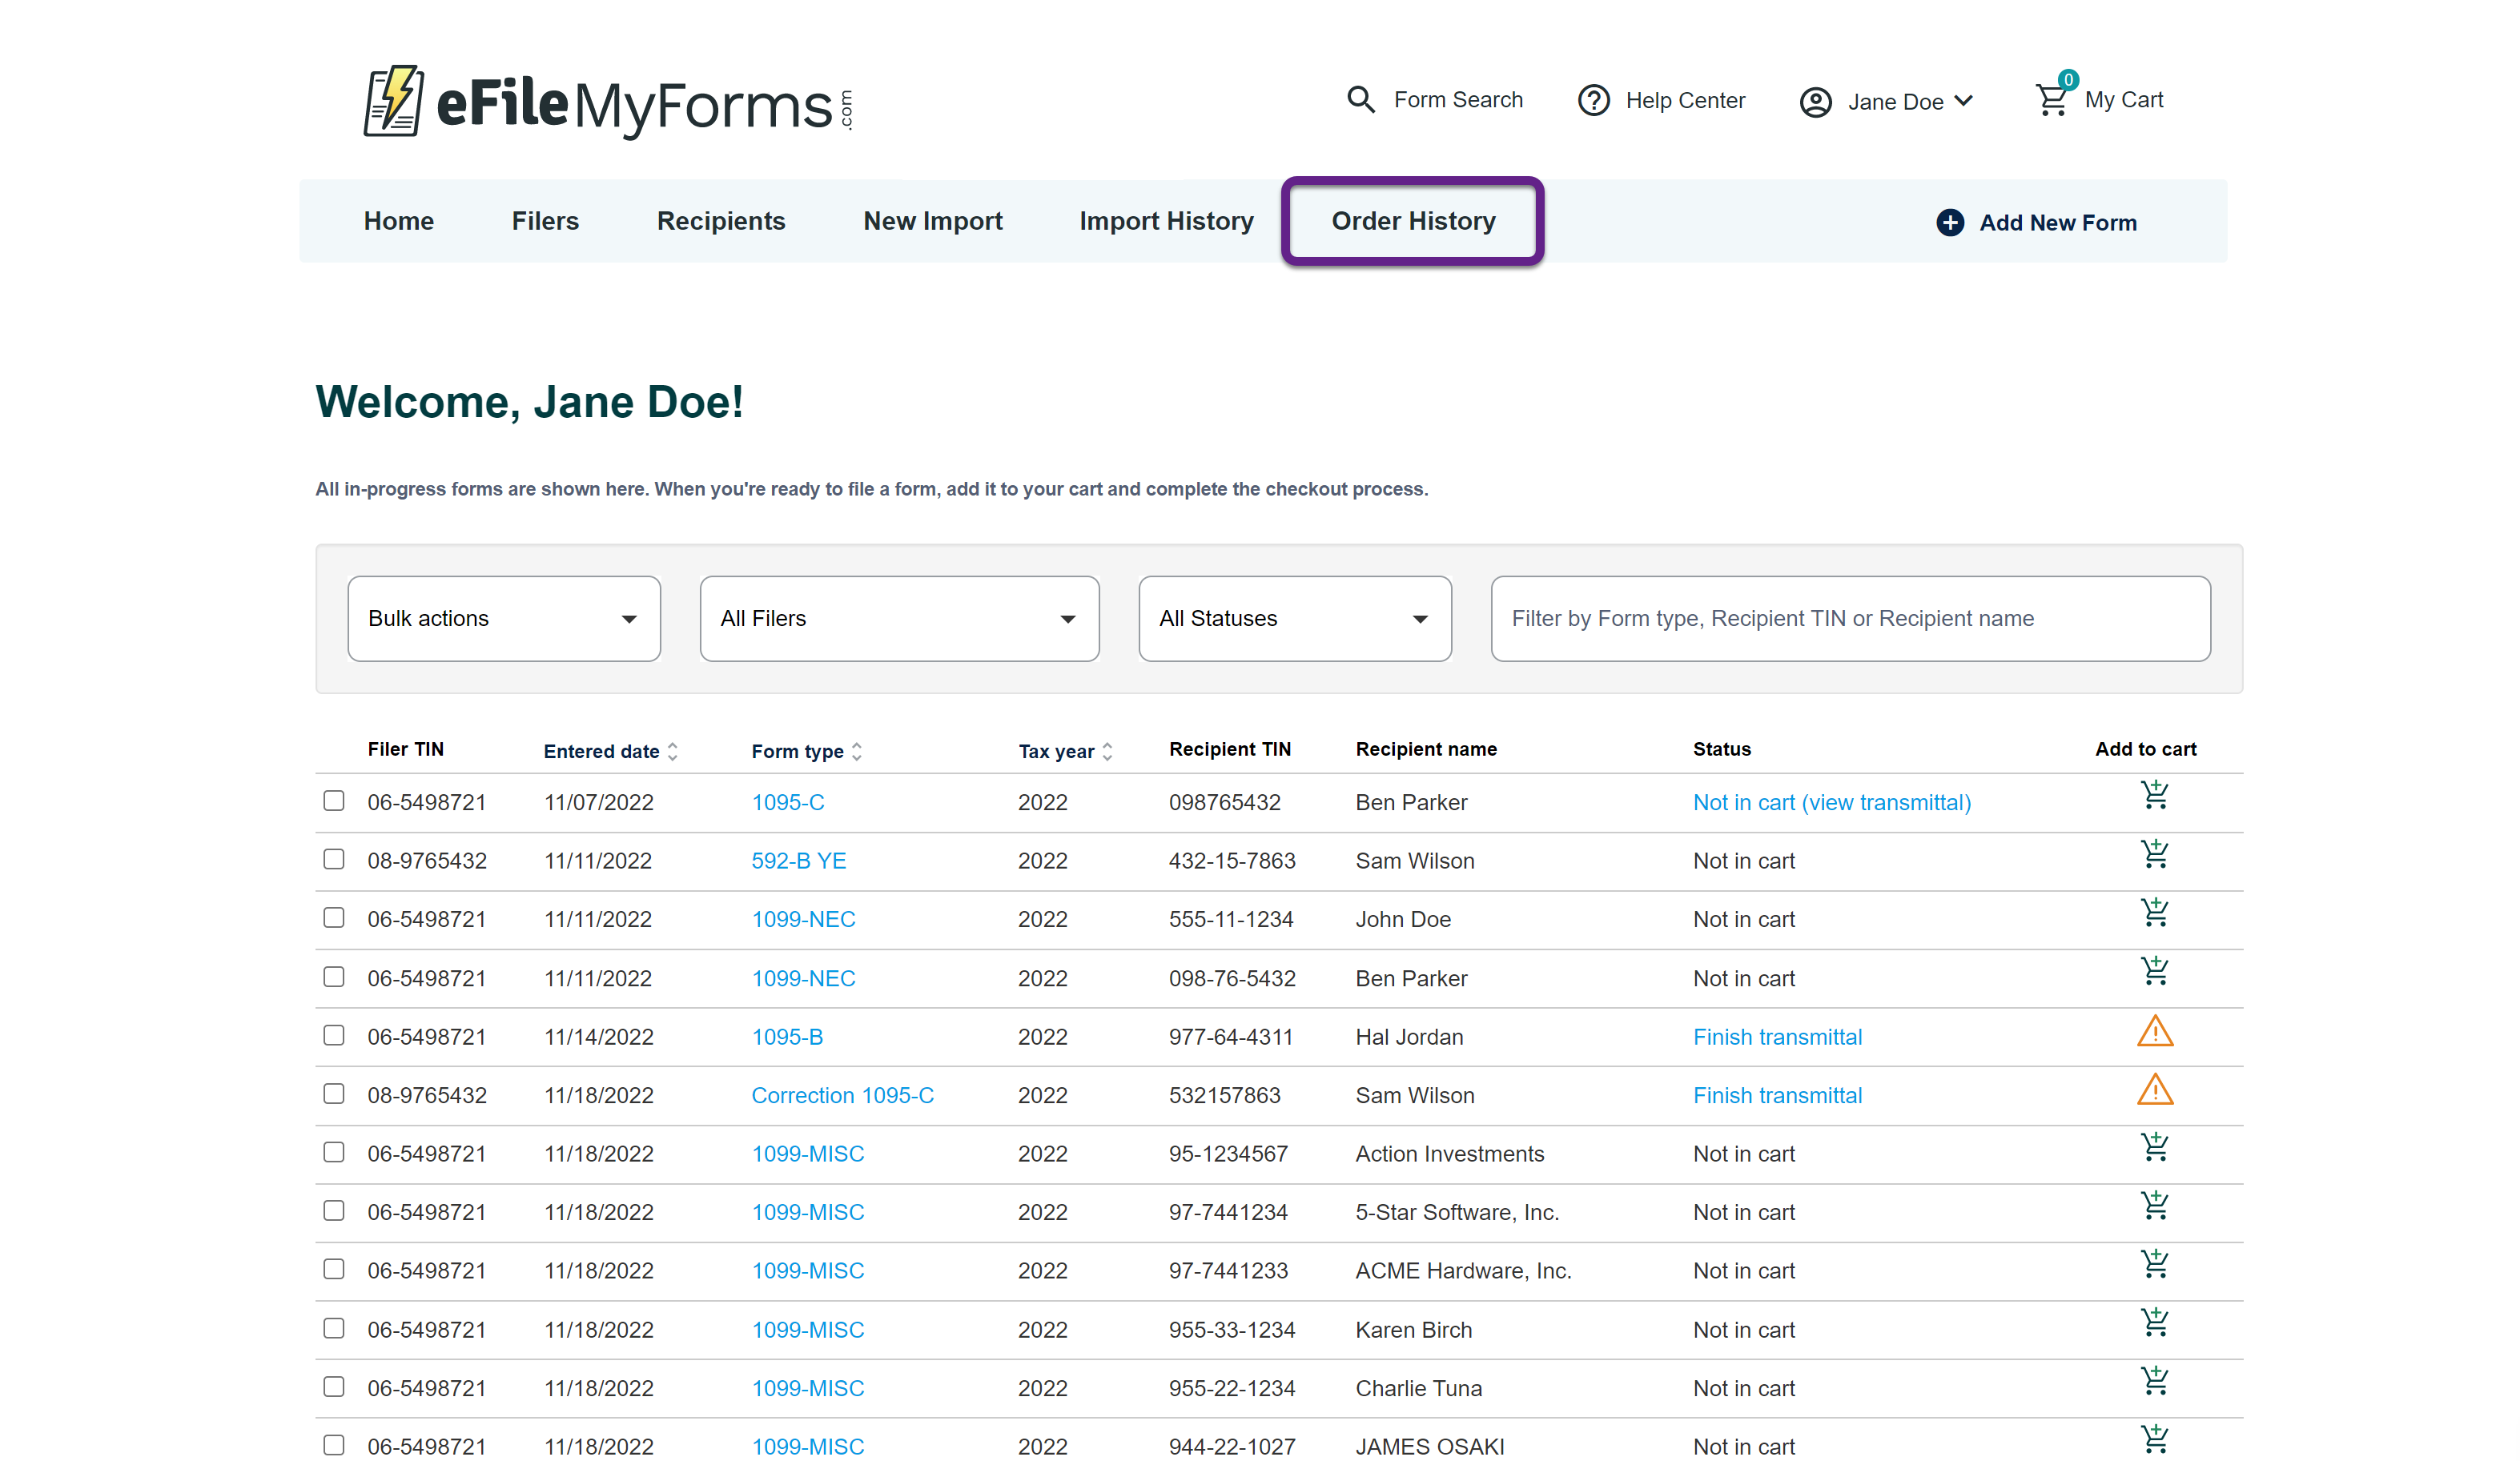The image size is (2520, 1461).
Task: Select the checkbox on the Action Investments row
Action: pos(334,1152)
